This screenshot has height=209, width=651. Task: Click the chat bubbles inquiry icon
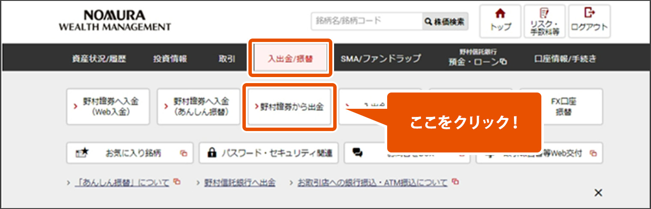358,152
